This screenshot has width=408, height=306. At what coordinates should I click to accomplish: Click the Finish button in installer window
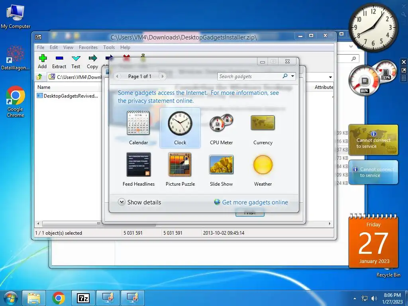pos(250,214)
